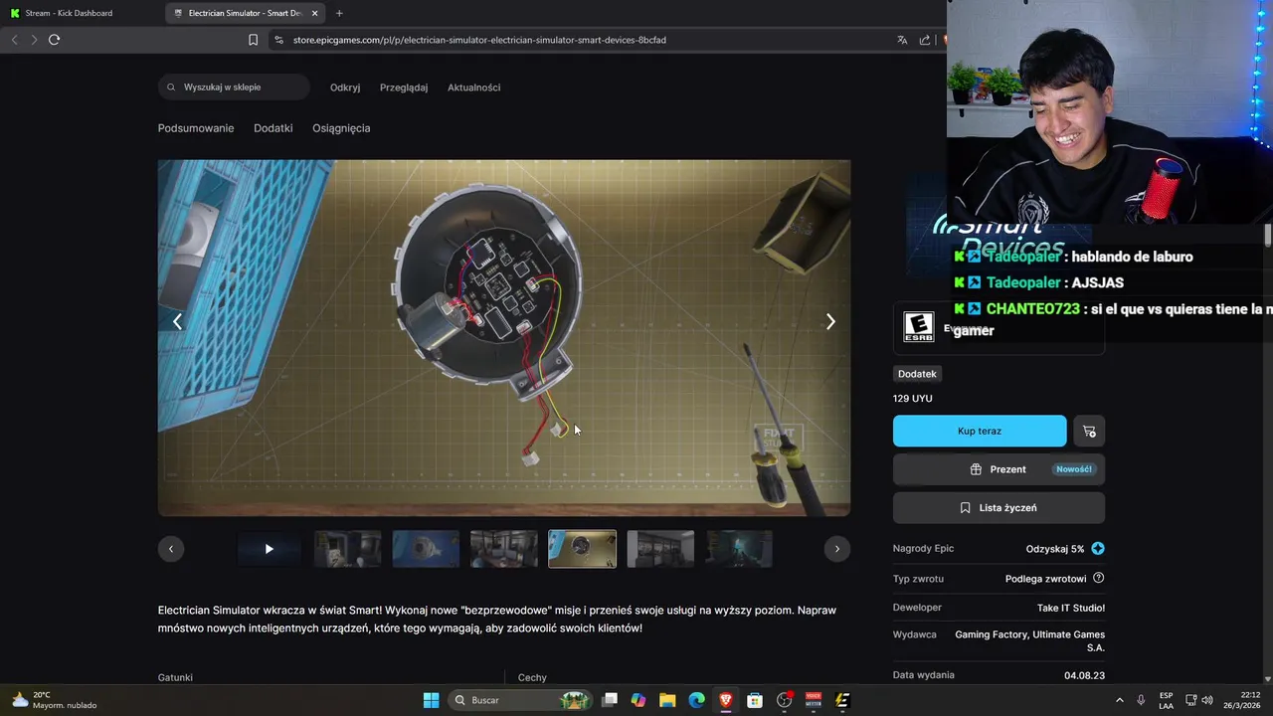Viewport: 1273px width, 716px height.
Task: Reload the page with the refresh icon
Action: point(54,40)
